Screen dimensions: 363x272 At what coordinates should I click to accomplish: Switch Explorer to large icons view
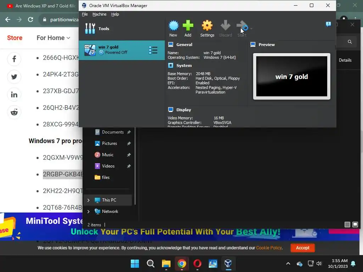[355, 225]
